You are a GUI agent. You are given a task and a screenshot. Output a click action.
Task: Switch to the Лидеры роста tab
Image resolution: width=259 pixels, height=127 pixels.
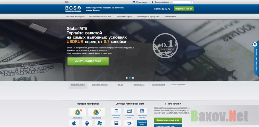coord(139,84)
